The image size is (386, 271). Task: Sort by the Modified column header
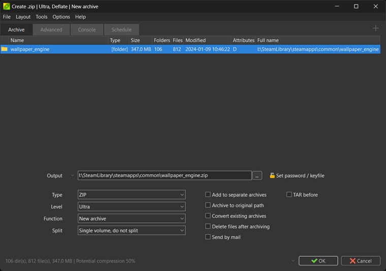pos(207,40)
